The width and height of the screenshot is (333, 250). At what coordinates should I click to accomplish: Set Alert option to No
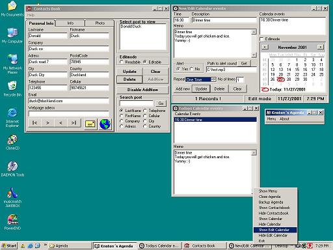[191, 69]
